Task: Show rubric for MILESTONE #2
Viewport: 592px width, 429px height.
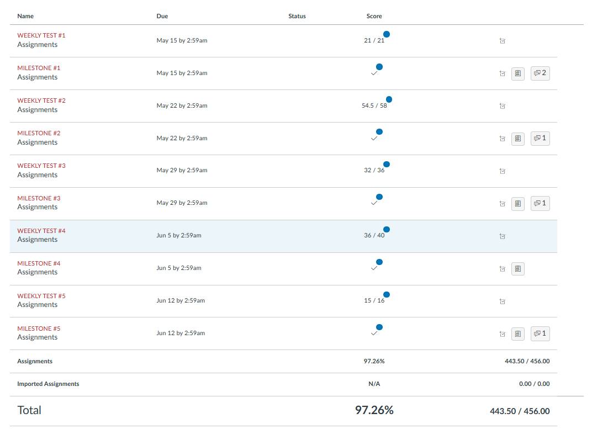Action: (x=518, y=139)
